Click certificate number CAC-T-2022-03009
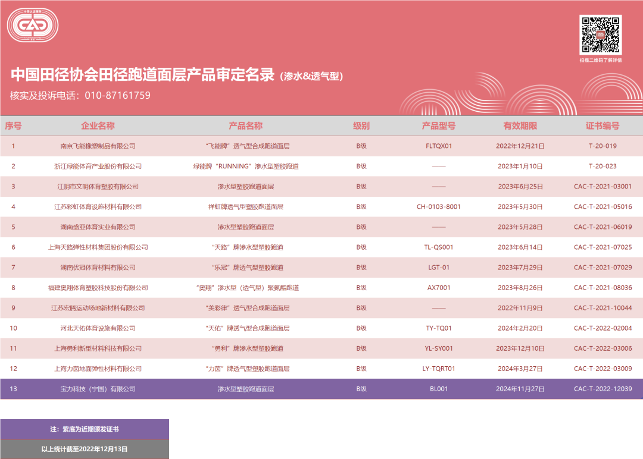Image resolution: width=643 pixels, height=459 pixels. click(x=603, y=369)
